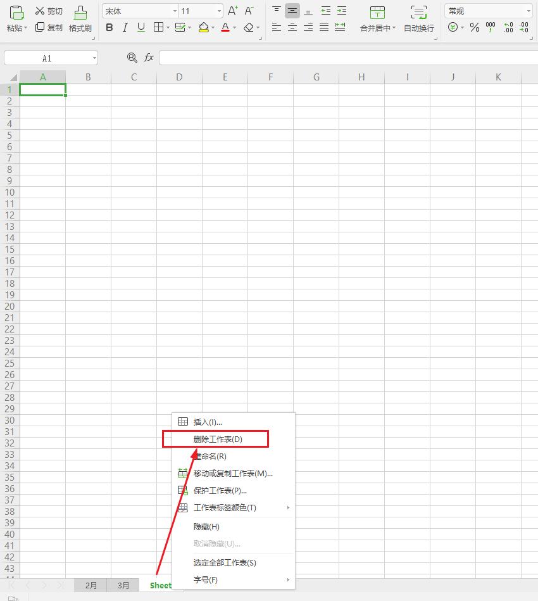
Task: Choose Insert (插入) from context menu
Action: pos(234,422)
